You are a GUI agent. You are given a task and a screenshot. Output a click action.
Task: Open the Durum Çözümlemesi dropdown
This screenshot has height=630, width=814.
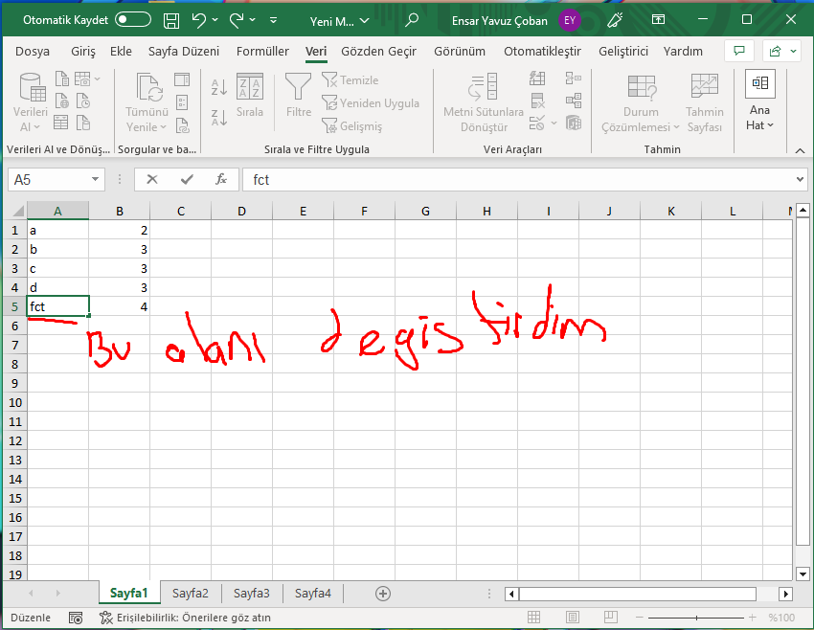(x=641, y=102)
